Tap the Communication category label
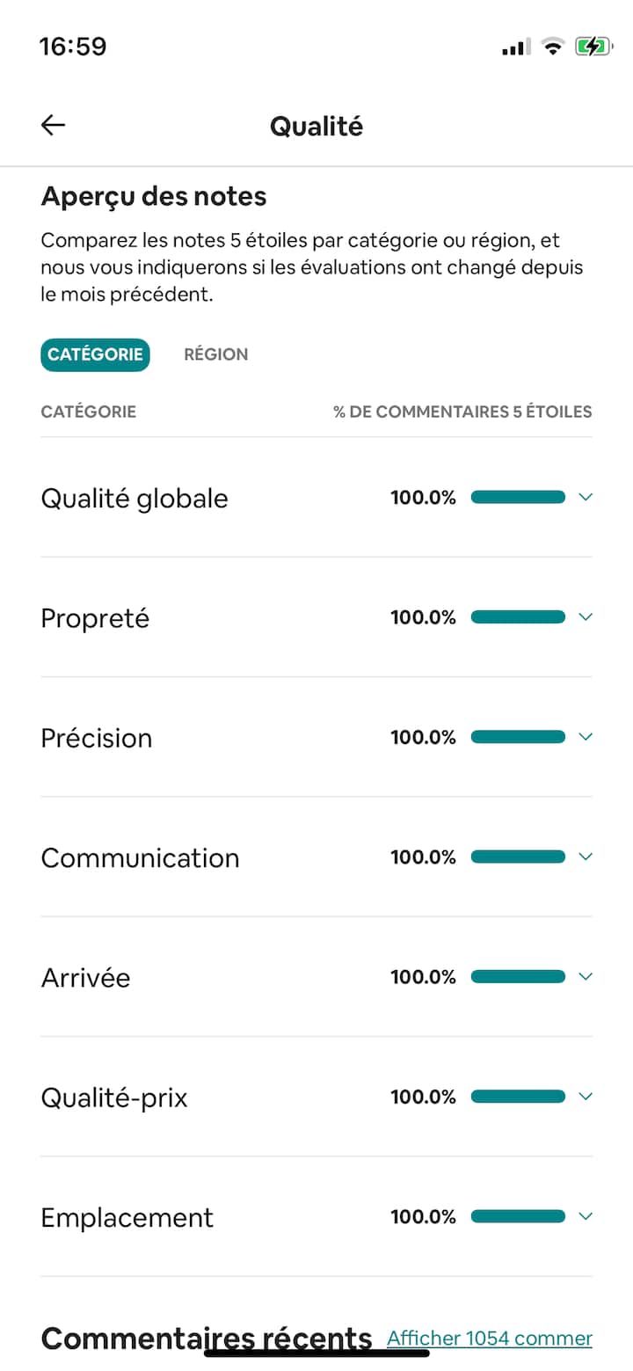The height and width of the screenshot is (1371, 633). [x=140, y=857]
